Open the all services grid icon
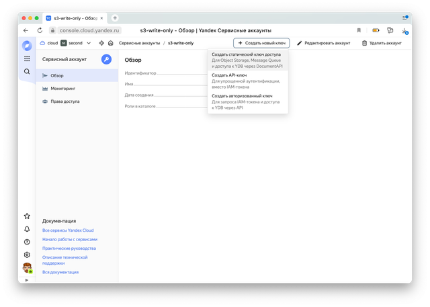The height and width of the screenshot is (307, 430). (27, 59)
